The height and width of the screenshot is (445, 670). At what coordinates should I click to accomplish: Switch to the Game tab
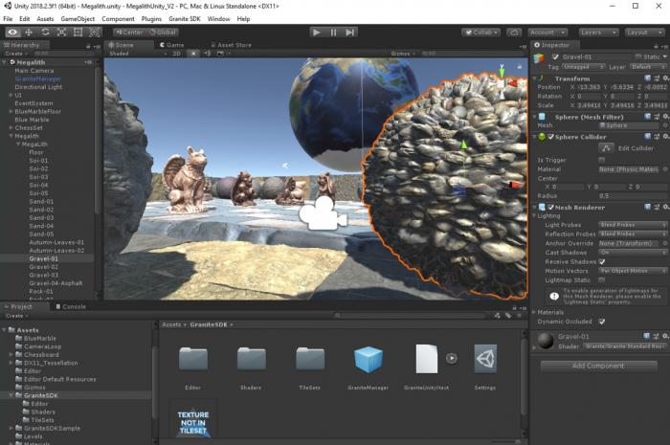[x=171, y=45]
